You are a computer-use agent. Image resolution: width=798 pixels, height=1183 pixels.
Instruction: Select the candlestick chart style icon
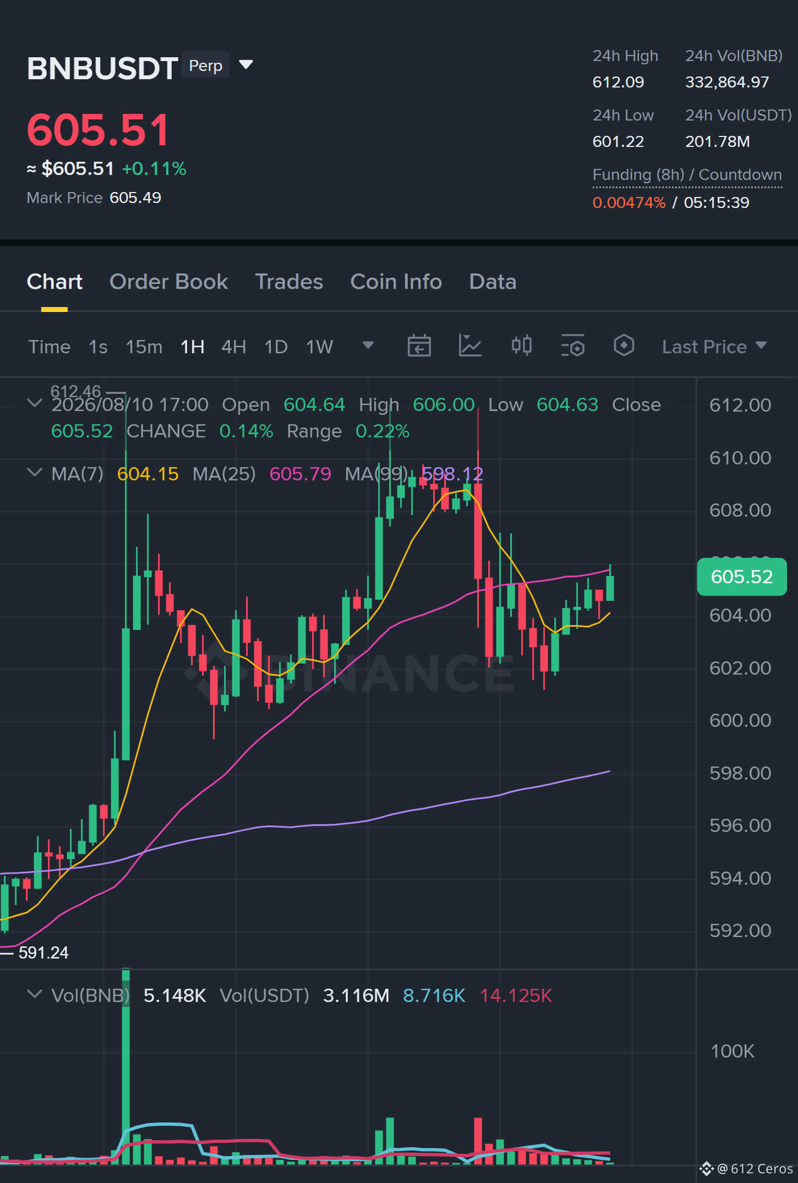521,346
